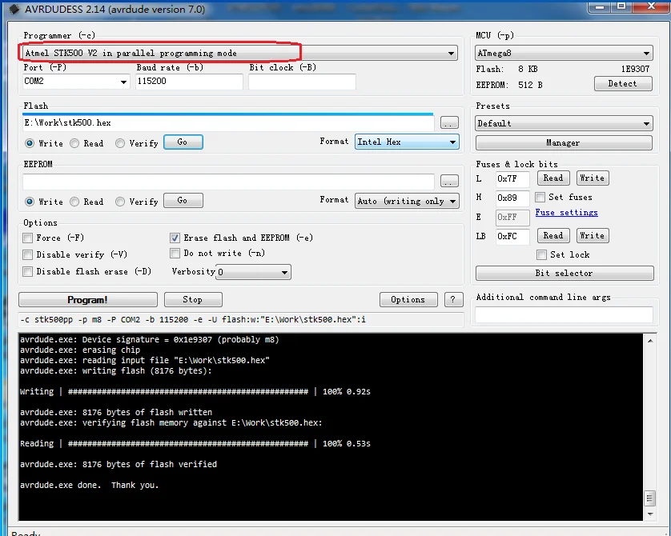
Task: Click the Flash file path field
Action: point(228,123)
